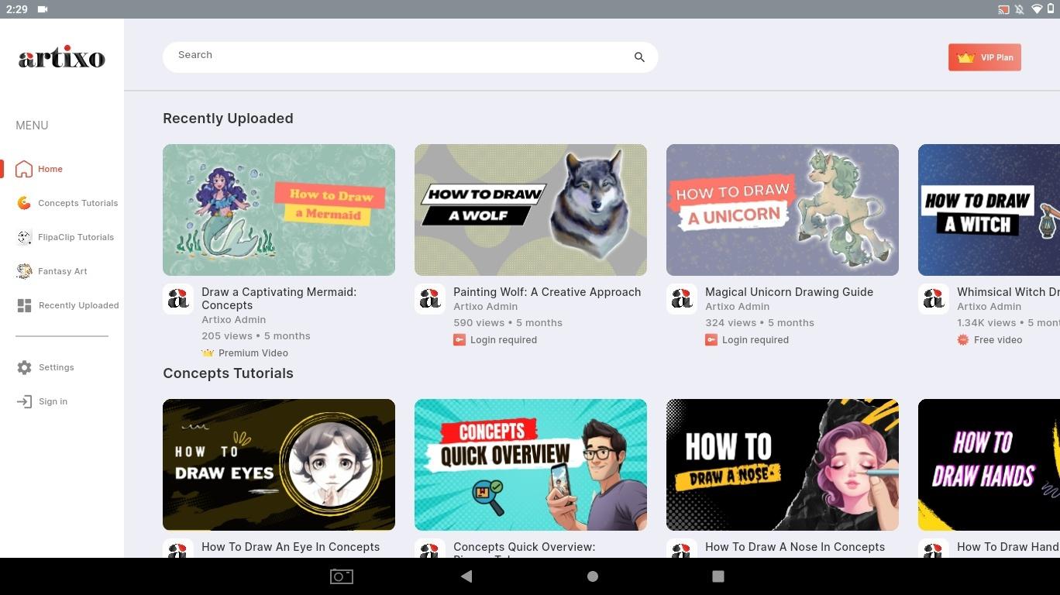This screenshot has height=595, width=1060.
Task: Open the Home menu item
Action: coord(50,169)
